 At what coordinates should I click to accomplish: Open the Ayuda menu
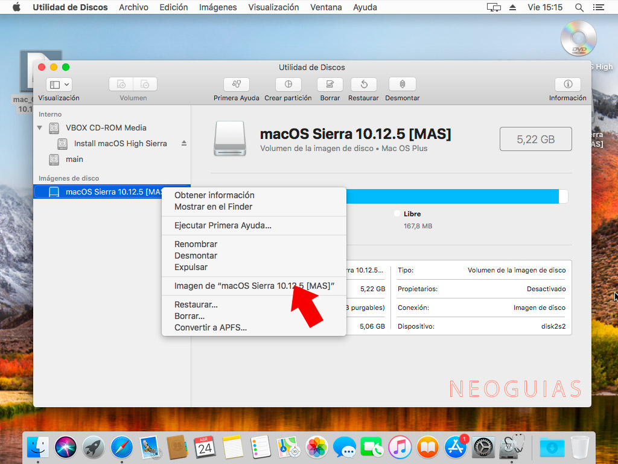(365, 7)
